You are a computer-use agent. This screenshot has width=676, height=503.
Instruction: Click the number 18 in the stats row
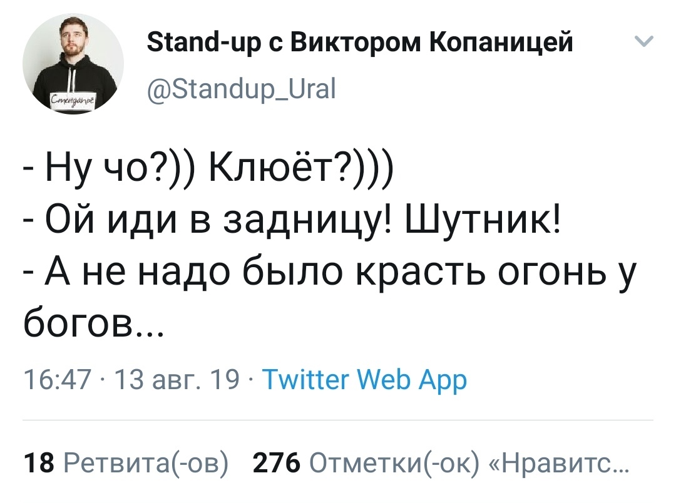tap(38, 464)
